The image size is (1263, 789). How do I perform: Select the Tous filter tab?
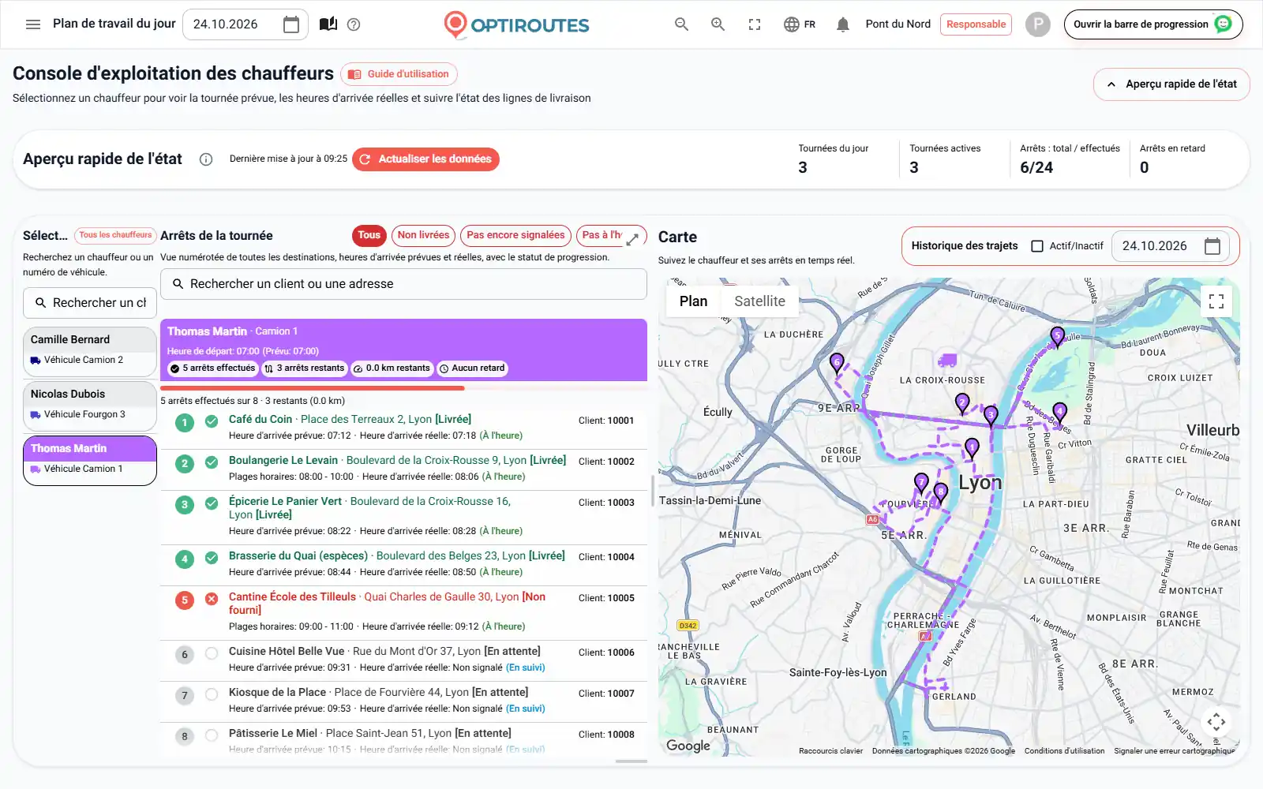pos(369,235)
